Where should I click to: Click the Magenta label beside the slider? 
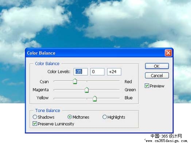pyautogui.click(x=40, y=90)
